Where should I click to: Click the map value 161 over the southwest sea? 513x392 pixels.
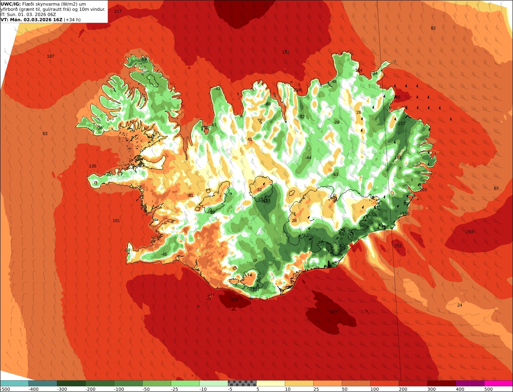pos(116,220)
